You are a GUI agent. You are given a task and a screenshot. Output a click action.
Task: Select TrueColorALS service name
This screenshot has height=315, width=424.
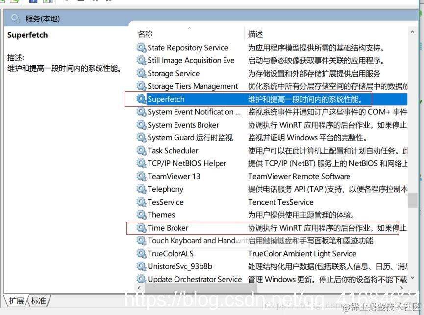point(171,254)
